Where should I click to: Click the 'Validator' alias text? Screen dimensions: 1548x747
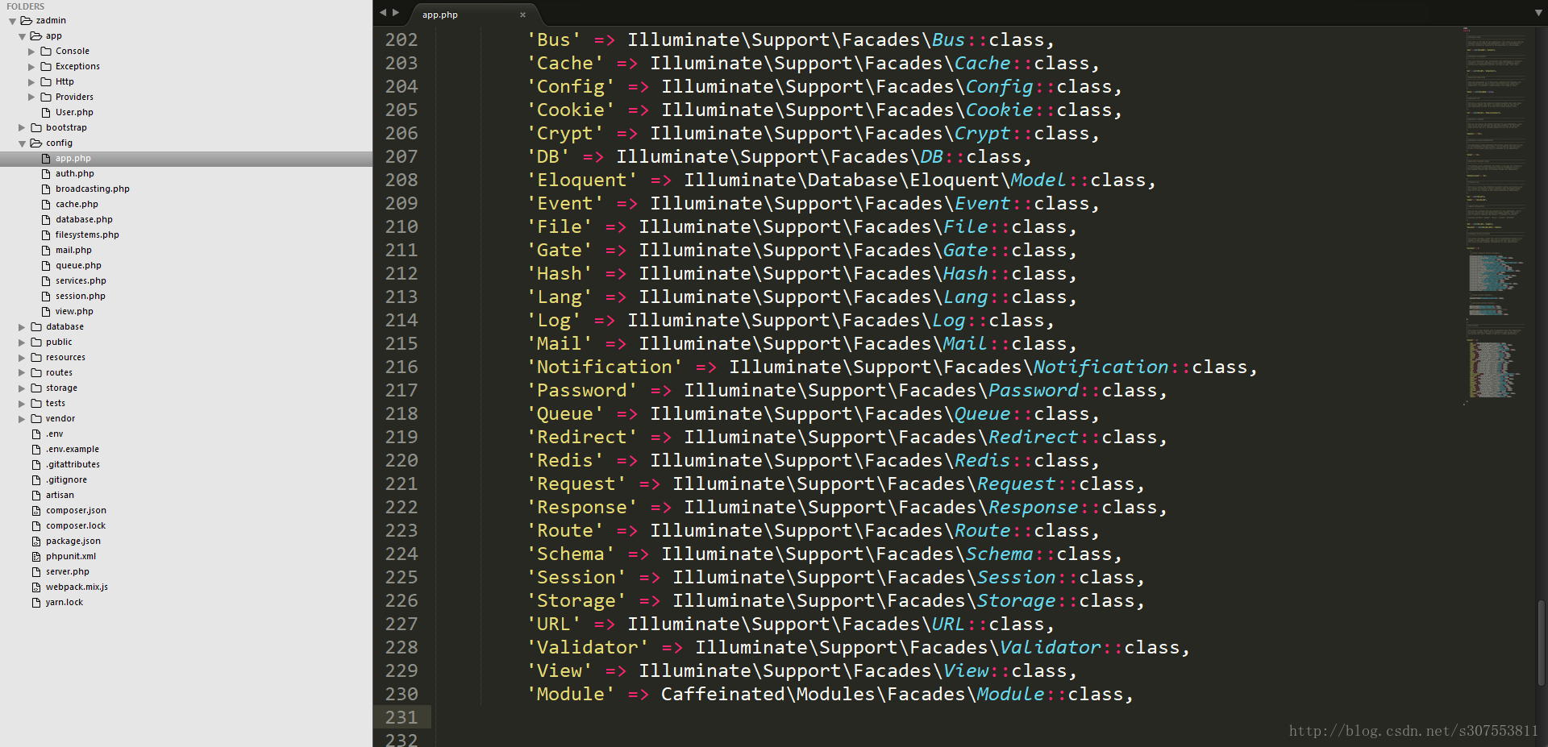point(588,647)
